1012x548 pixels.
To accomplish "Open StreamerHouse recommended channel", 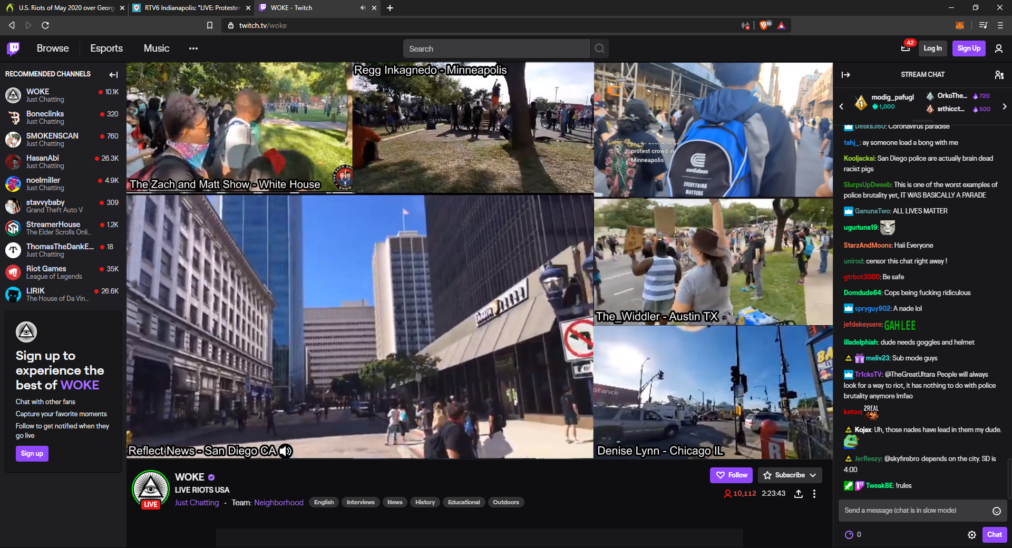I will 62,228.
